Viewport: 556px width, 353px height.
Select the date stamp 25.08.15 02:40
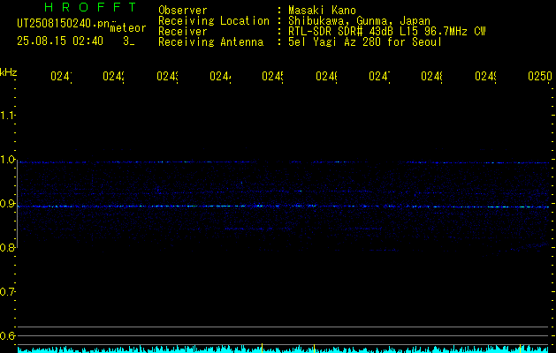[x=60, y=41]
